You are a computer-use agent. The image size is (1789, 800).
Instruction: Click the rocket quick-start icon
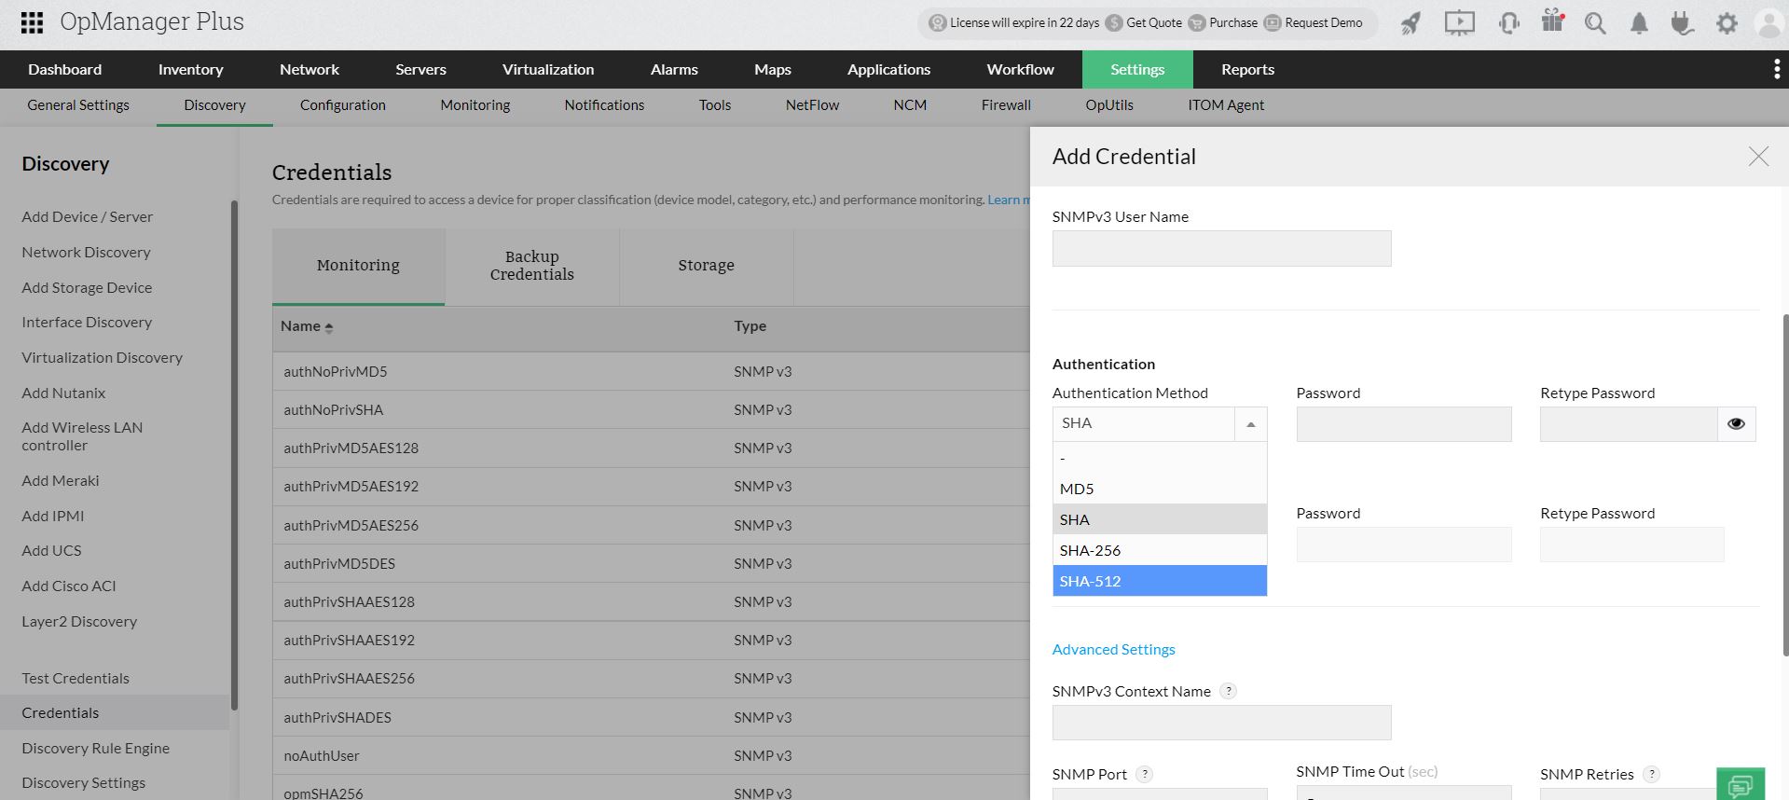tap(1411, 23)
